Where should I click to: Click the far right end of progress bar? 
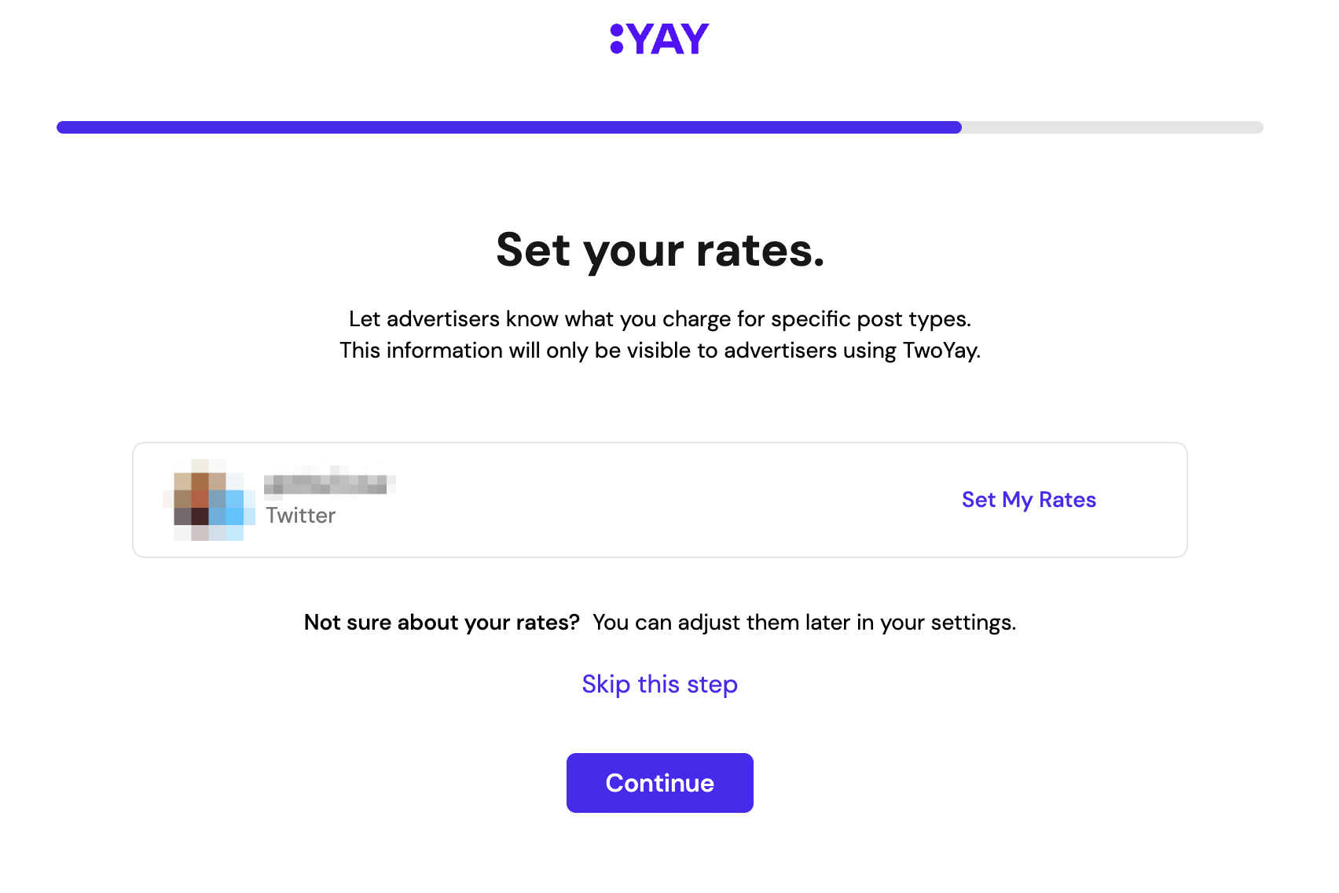coord(1259,127)
